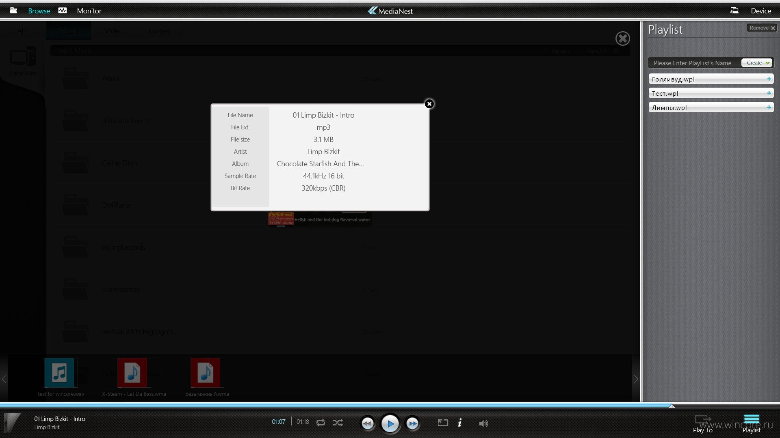This screenshot has width=780, height=438.
Task: Click the file name 01 Limp Bizkit - Intro in popup
Action: (x=323, y=115)
